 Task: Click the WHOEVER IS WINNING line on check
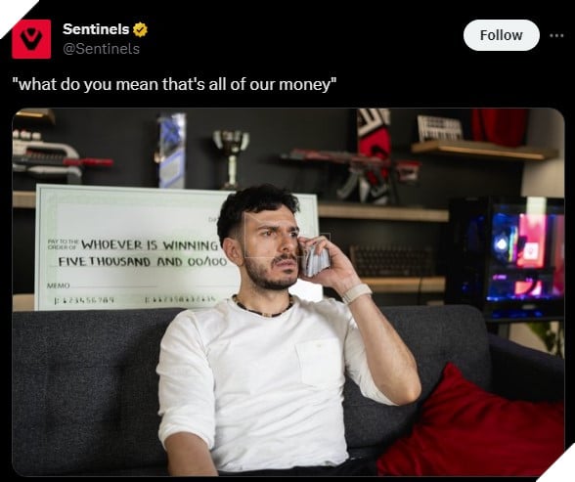pyautogui.click(x=150, y=244)
